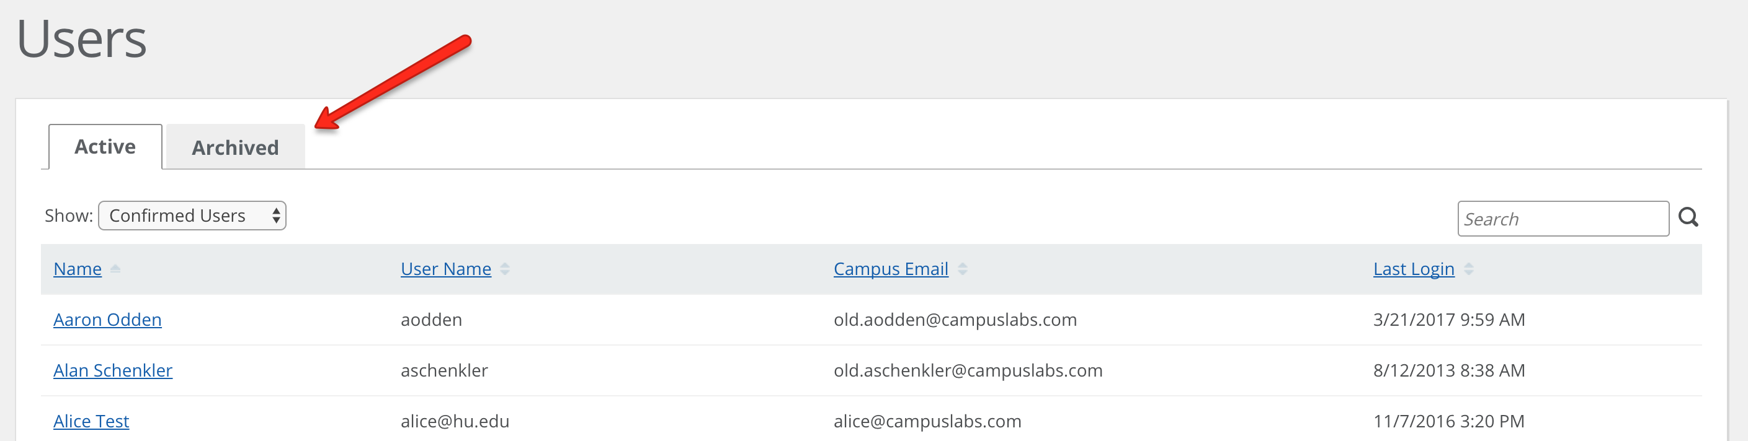Click the Campus Email sort arrows icon
Screen dimensions: 1748x441
click(x=961, y=269)
